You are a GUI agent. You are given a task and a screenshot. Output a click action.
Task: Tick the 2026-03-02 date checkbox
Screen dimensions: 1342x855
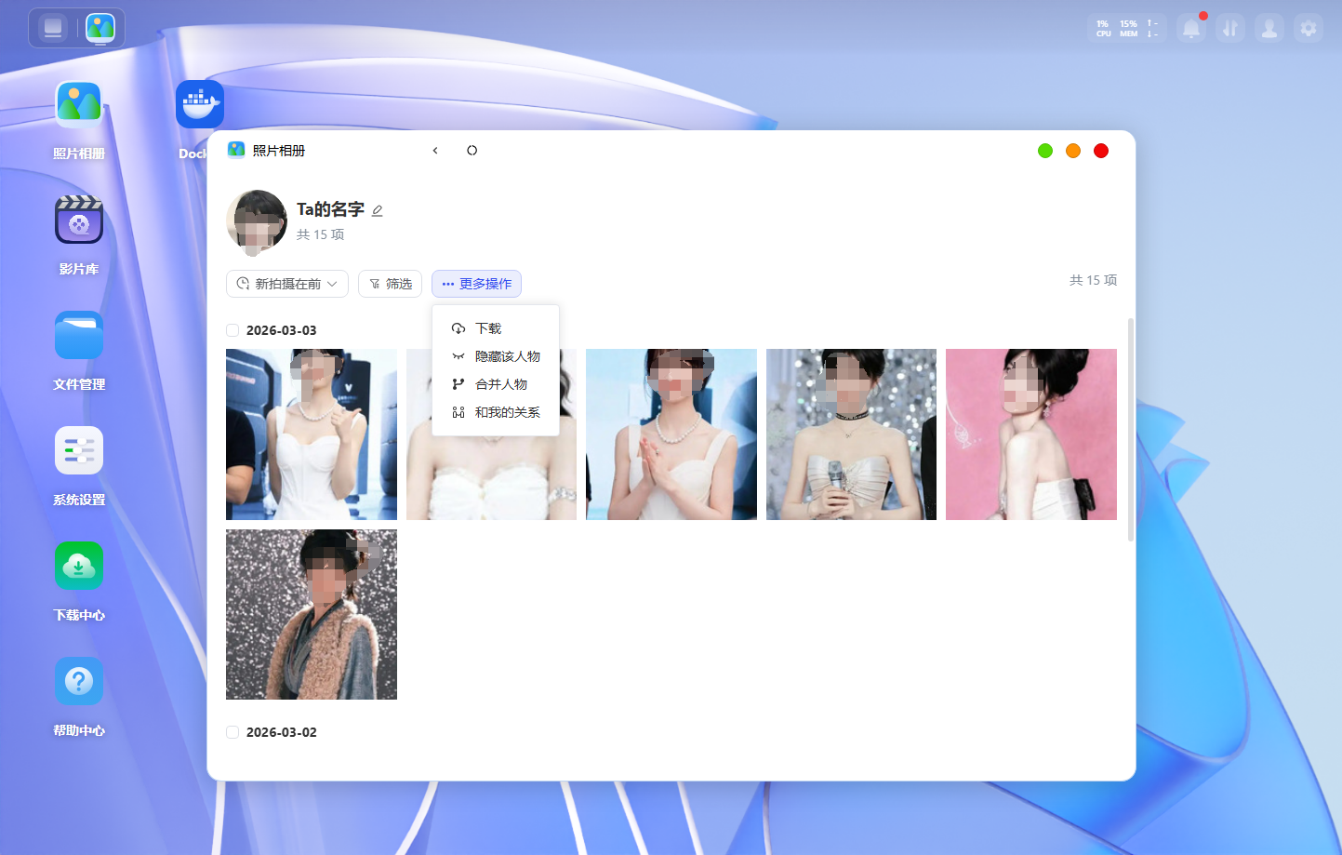(x=233, y=732)
